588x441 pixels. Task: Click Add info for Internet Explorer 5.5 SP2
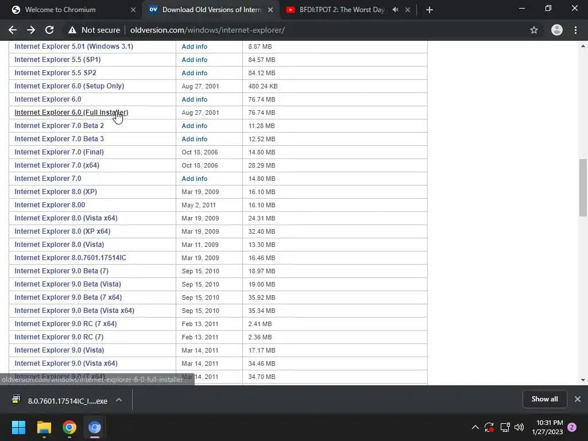pyautogui.click(x=194, y=73)
